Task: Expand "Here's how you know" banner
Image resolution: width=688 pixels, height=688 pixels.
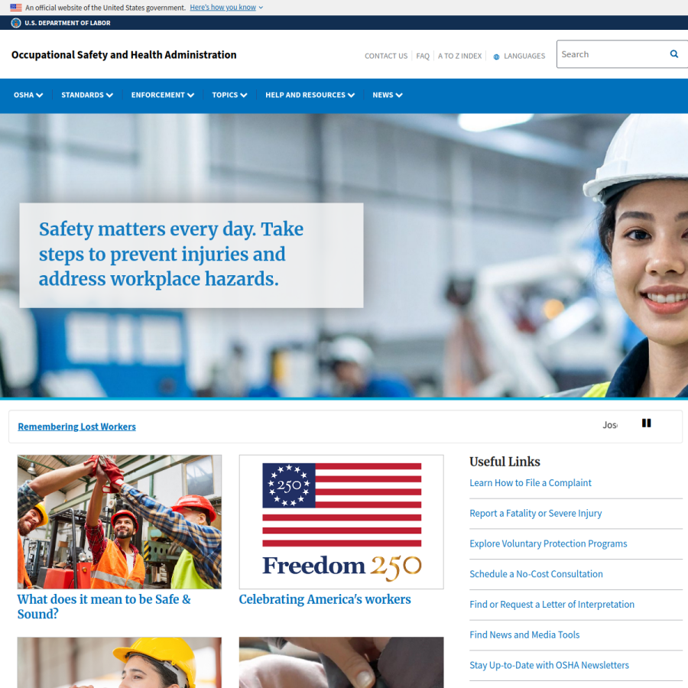Action: pos(226,8)
